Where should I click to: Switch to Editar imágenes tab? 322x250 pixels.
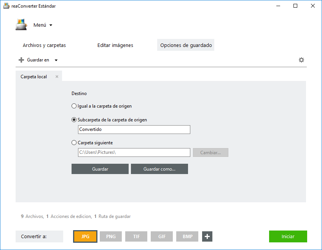[x=115, y=45]
